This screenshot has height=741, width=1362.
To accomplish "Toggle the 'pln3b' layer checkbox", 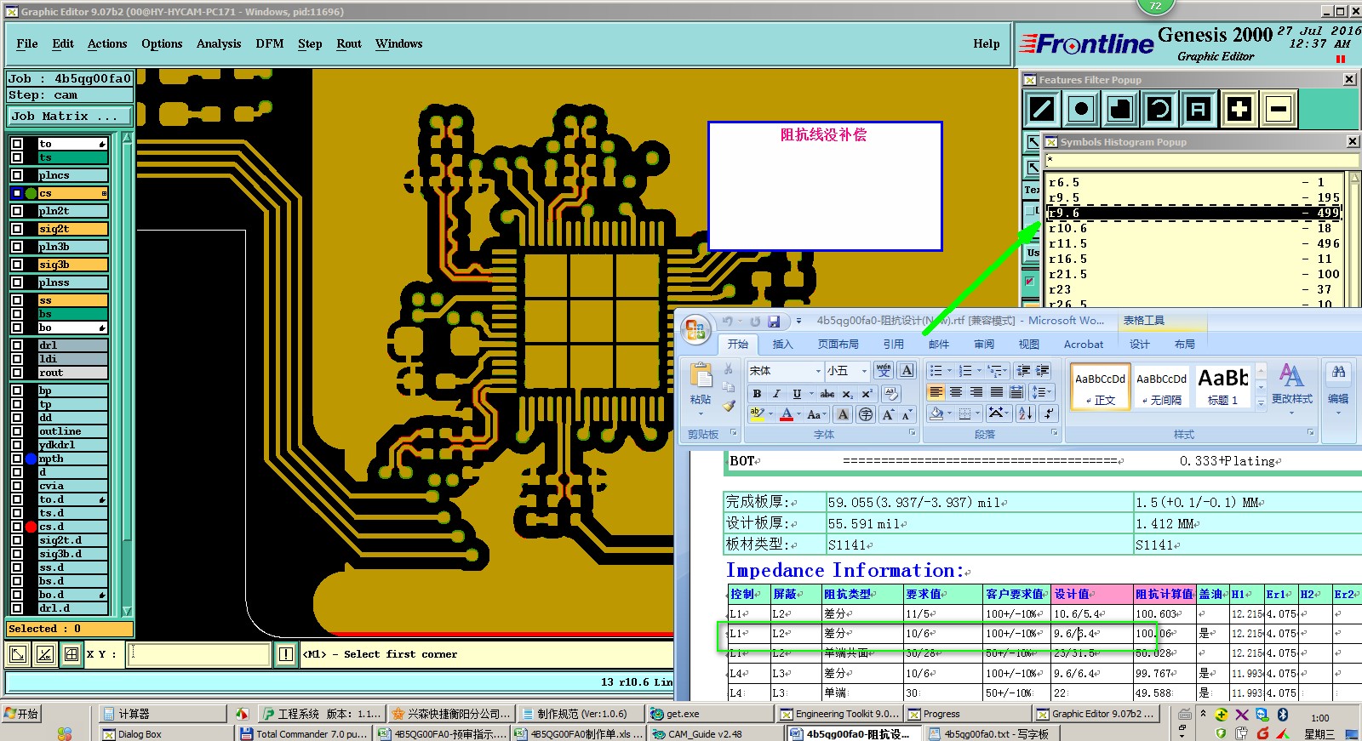I will click(x=17, y=247).
